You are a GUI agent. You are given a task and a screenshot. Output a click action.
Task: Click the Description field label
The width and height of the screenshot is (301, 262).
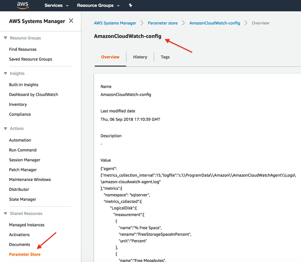(x=111, y=136)
